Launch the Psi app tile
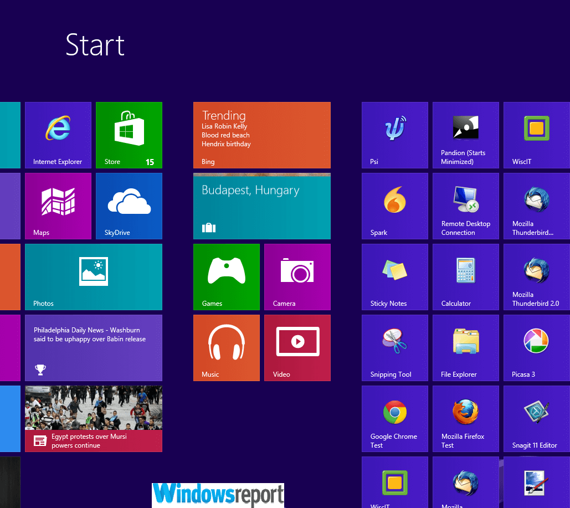 (x=395, y=135)
